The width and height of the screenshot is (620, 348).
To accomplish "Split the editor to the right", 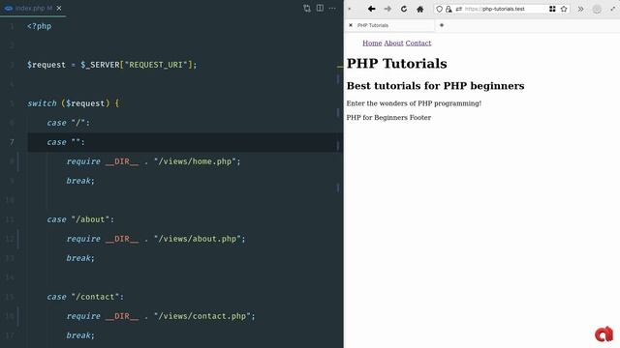I will 320,8.
